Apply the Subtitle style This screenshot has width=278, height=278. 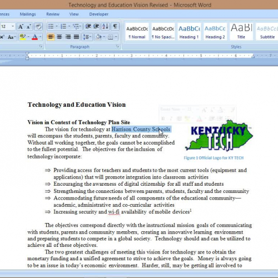tap(267, 32)
